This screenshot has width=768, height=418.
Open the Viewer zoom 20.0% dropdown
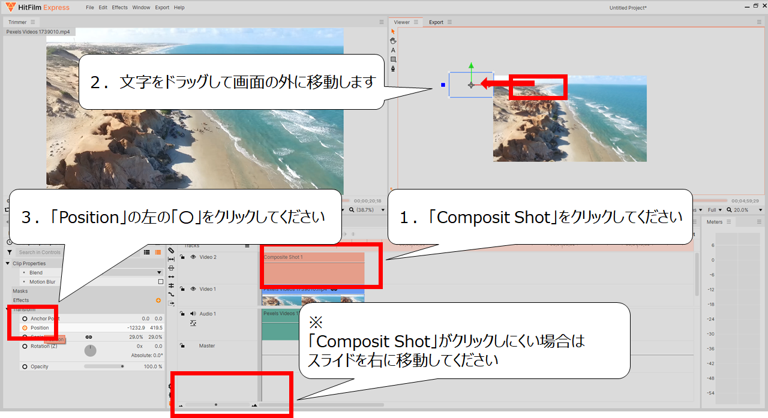(744, 210)
